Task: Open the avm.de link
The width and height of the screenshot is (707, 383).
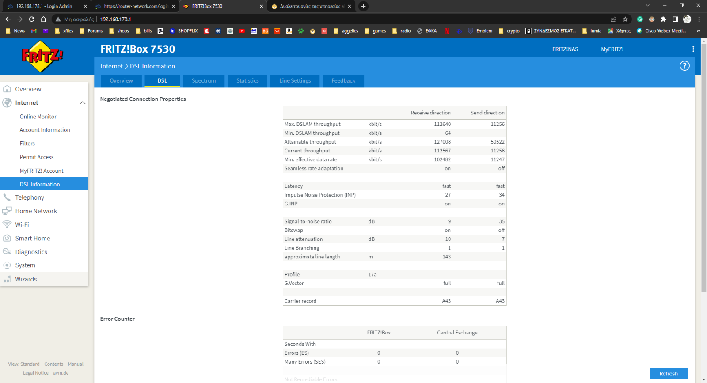Action: coord(61,373)
